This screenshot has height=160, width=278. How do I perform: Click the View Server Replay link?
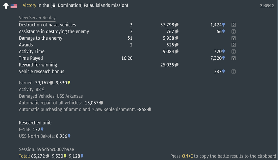click(37, 17)
